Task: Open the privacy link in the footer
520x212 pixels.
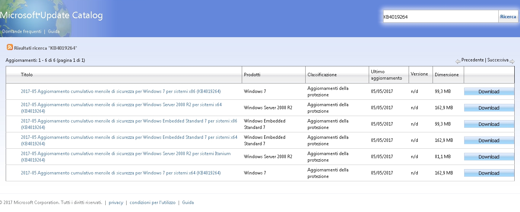Action: [x=116, y=203]
